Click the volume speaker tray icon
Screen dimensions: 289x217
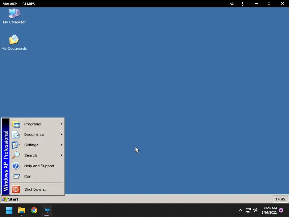(255, 210)
